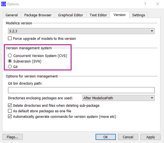
Task: Click the Version management system heading
Action: [x=29, y=48]
